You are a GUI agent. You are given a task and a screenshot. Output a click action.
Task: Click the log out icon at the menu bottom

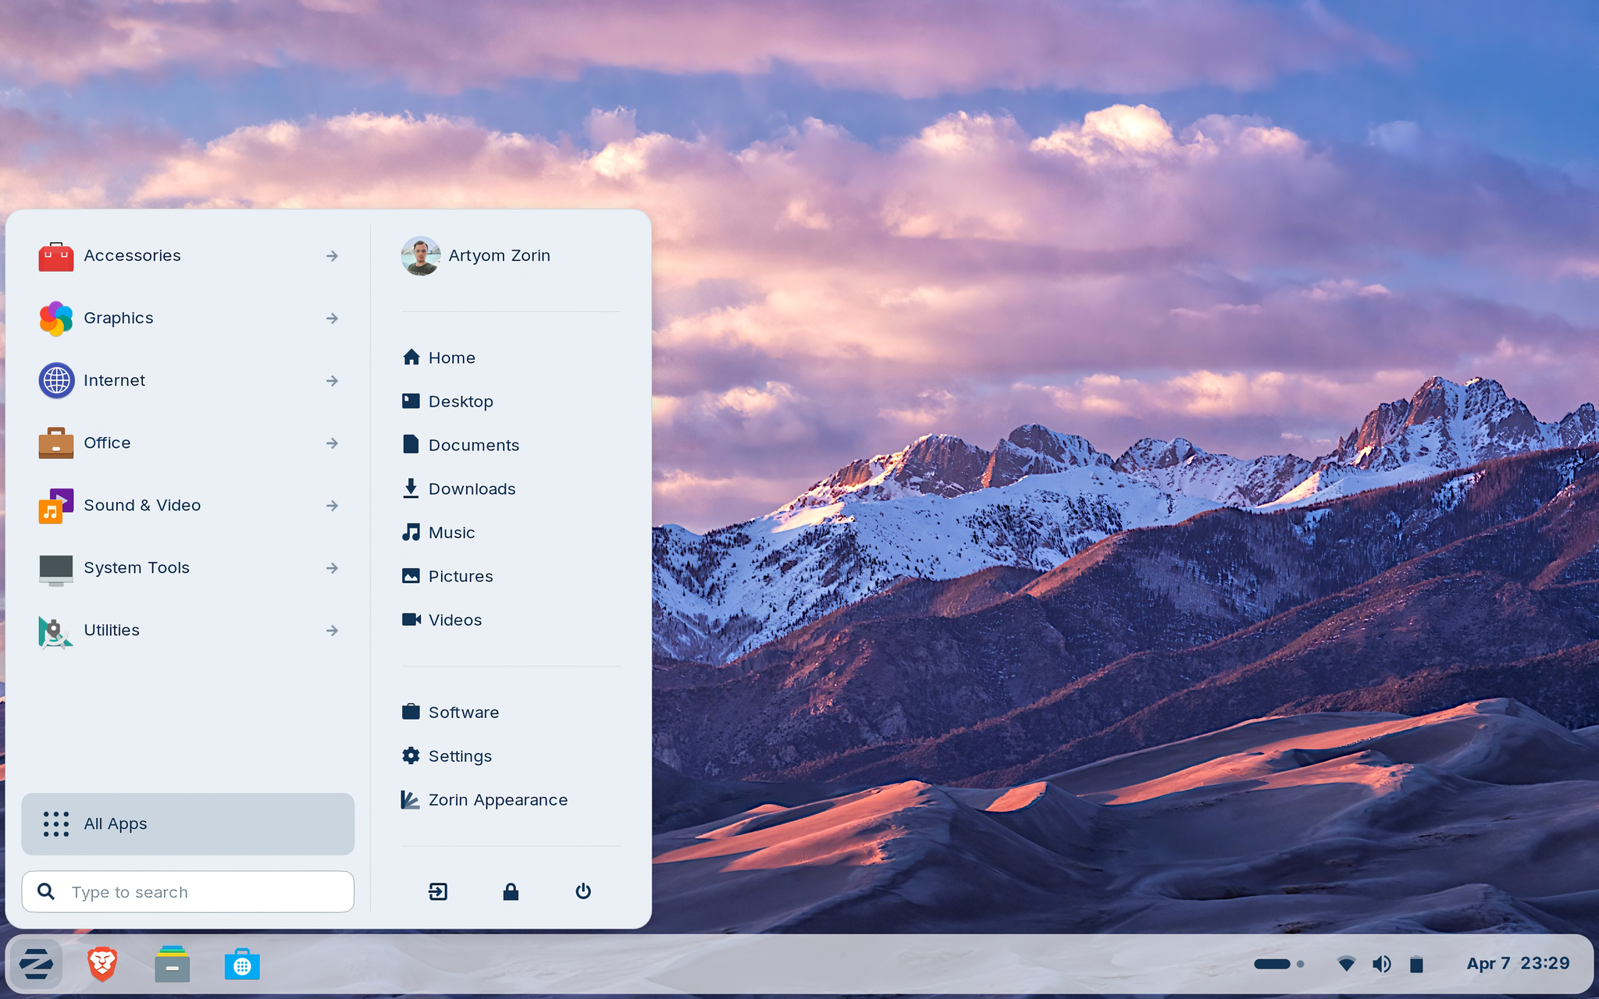[437, 891]
